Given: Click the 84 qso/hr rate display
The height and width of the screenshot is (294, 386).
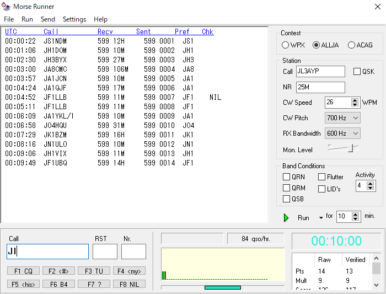Looking at the screenshot, I should click(x=255, y=239).
